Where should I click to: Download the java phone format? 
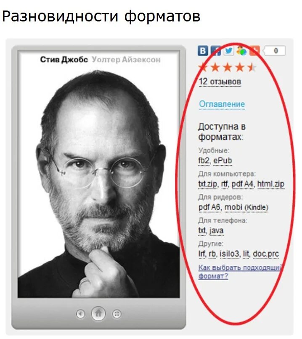[x=216, y=230]
